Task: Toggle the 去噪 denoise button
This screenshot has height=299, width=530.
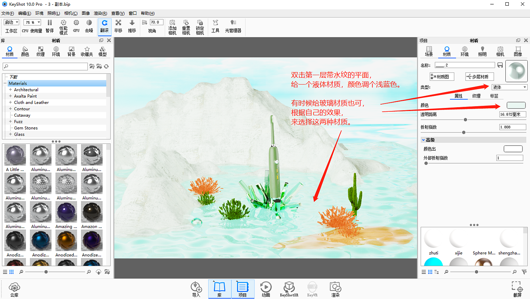Action: pyautogui.click(x=89, y=26)
